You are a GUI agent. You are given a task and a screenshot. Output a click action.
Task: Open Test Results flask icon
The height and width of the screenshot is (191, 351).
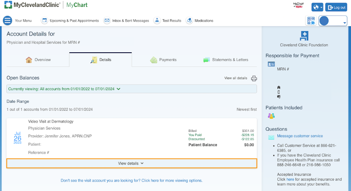157,20
